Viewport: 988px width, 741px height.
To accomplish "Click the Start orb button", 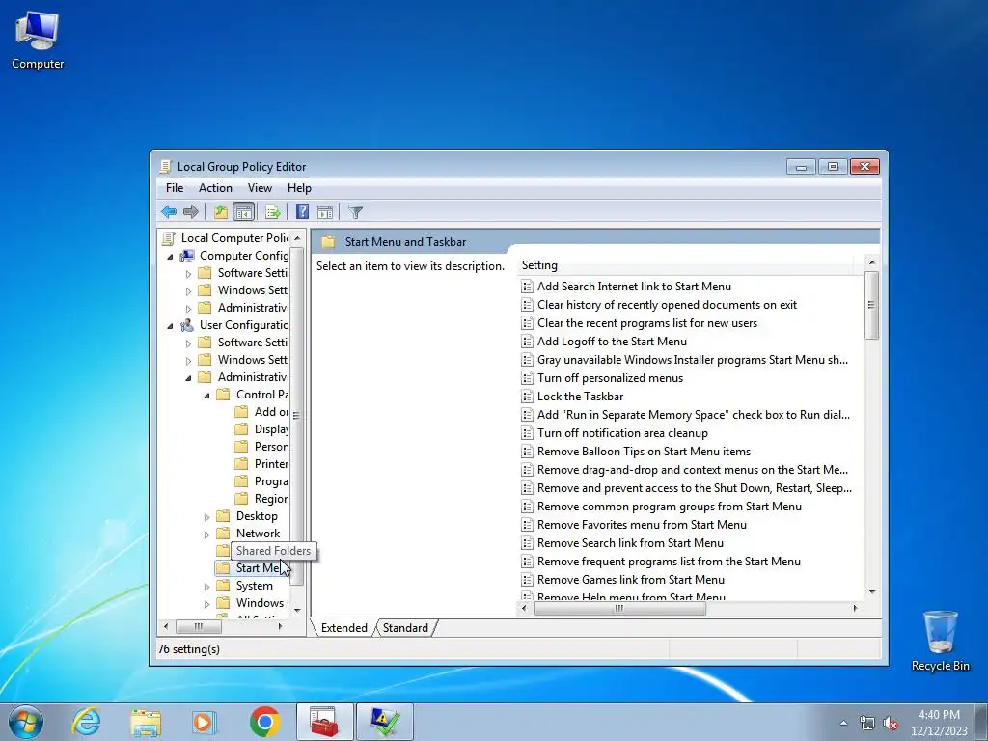I will [x=26, y=722].
